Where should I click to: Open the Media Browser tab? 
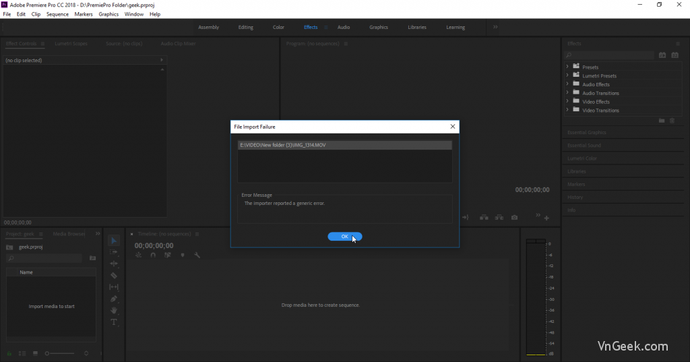pyautogui.click(x=69, y=234)
